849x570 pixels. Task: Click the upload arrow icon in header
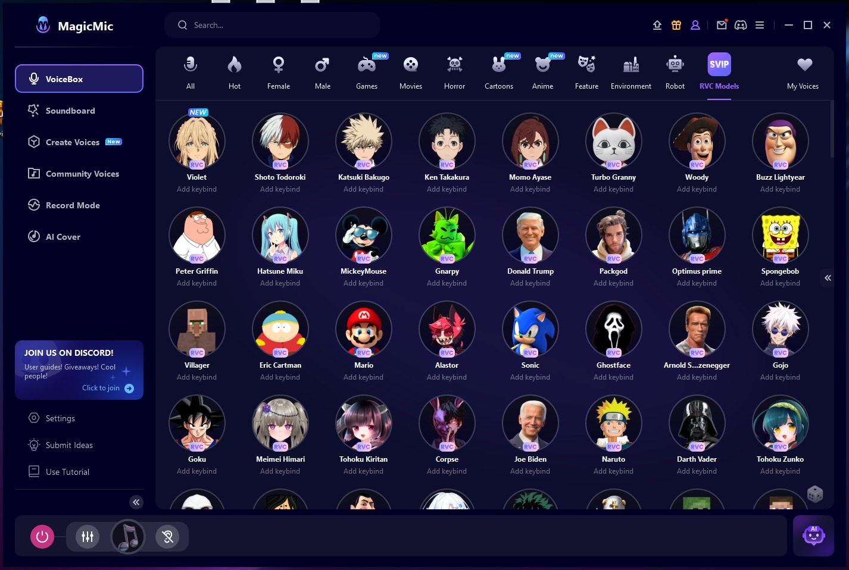(657, 25)
